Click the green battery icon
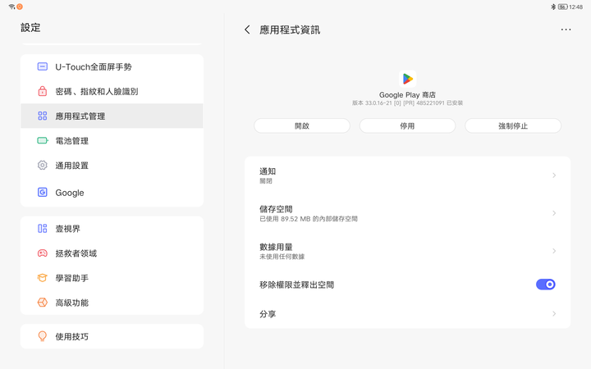The height and width of the screenshot is (369, 591). pyautogui.click(x=43, y=140)
